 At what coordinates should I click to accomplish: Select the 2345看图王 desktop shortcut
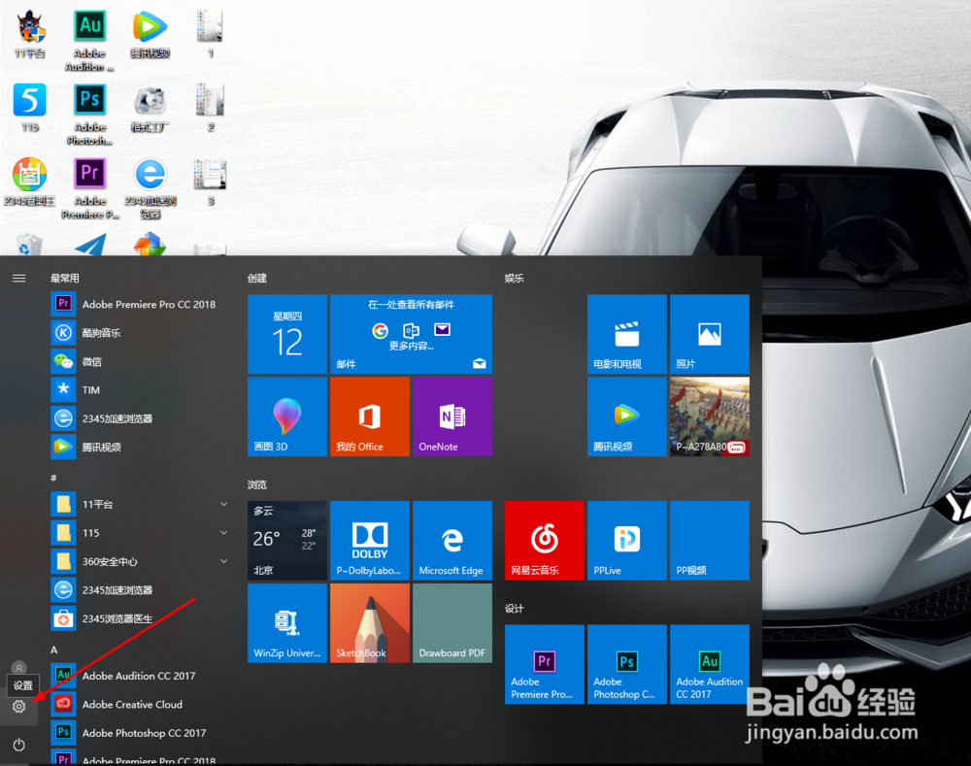click(30, 183)
